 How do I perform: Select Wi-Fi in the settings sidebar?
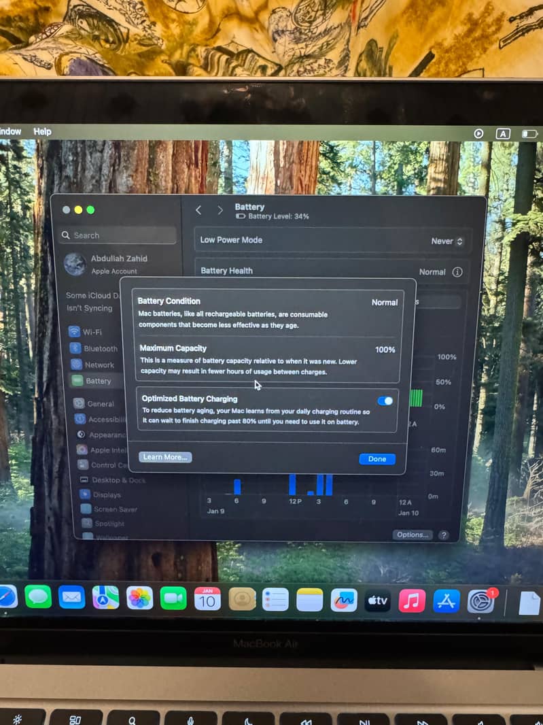tap(86, 331)
